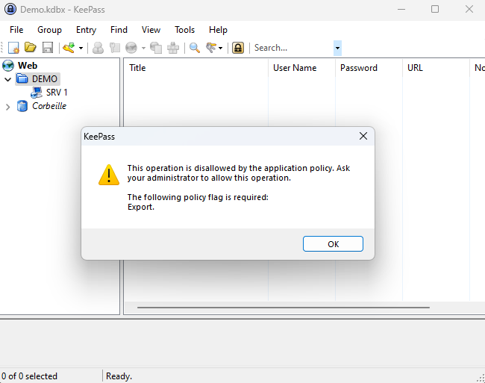Click the Find magnifier icon

click(195, 48)
